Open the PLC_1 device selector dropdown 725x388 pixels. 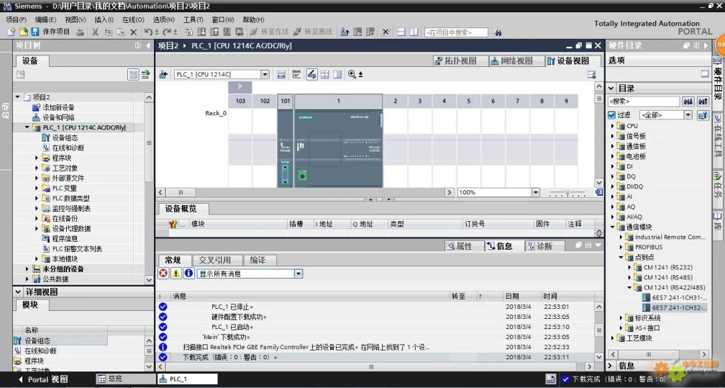[265, 74]
